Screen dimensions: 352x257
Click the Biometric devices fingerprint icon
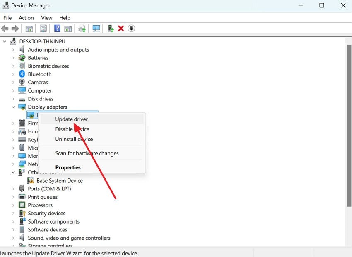22,66
